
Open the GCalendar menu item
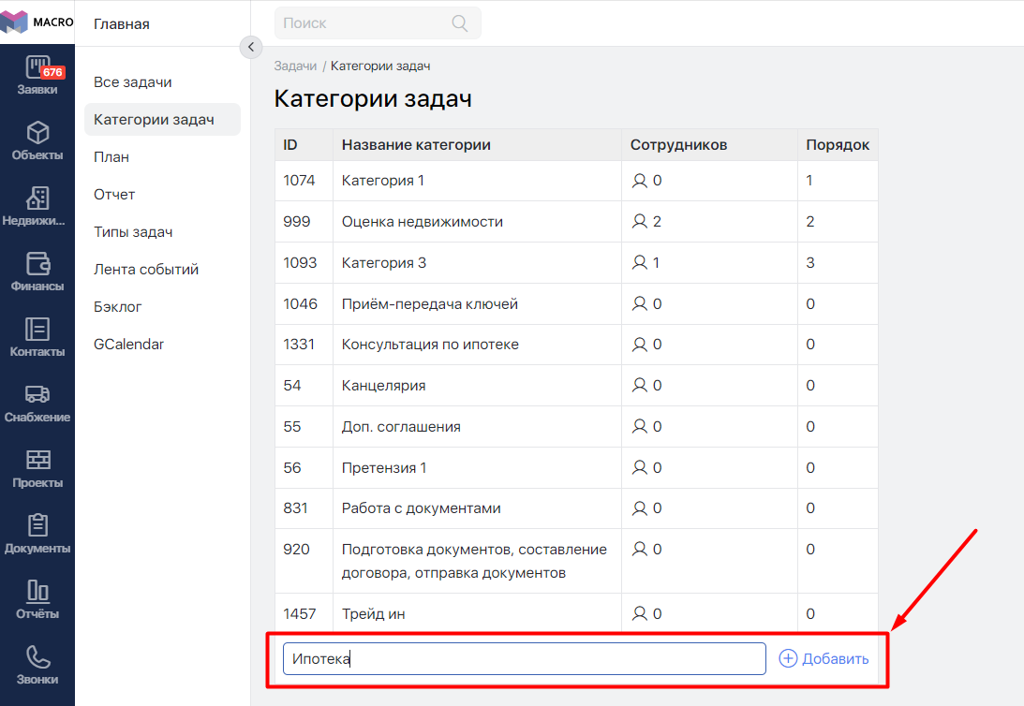click(128, 345)
